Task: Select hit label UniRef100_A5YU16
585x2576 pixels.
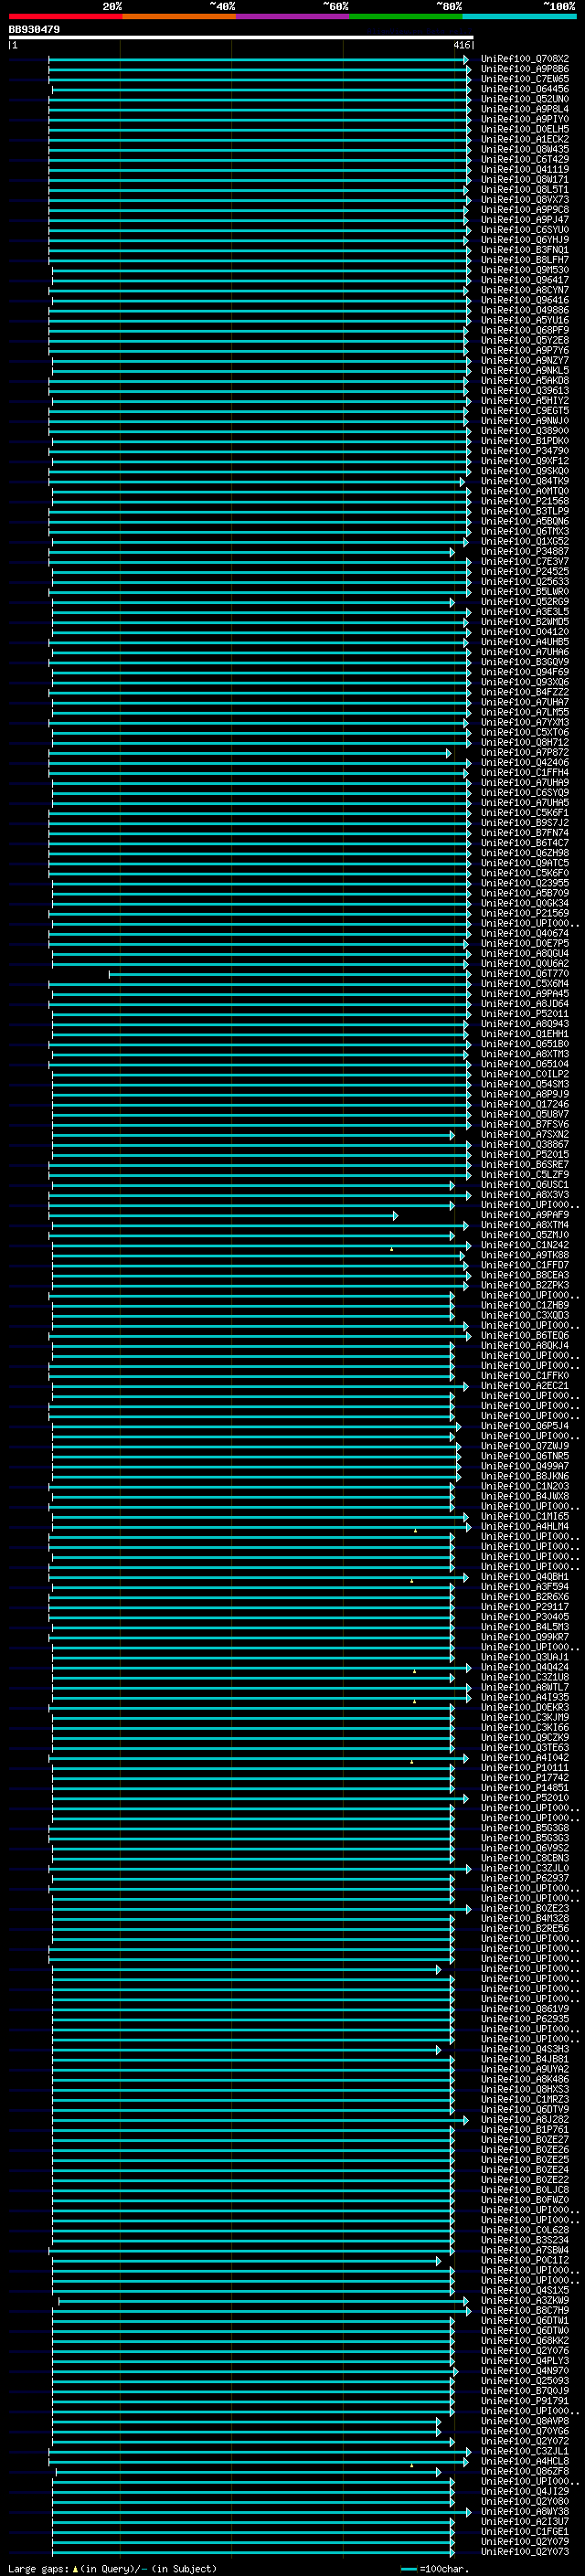Action: click(524, 320)
